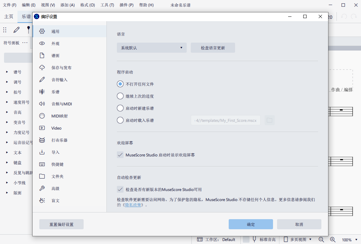Screen dimensions: 361x244
Task: Open the 添加 (A) menu
Action: click(x=67, y=5)
